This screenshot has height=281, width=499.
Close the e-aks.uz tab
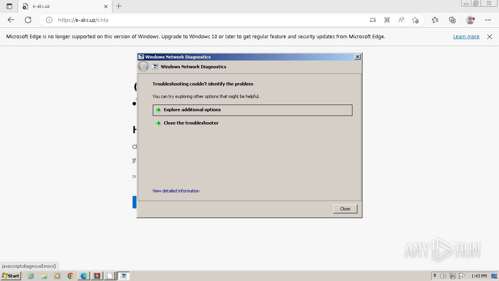pos(106,6)
